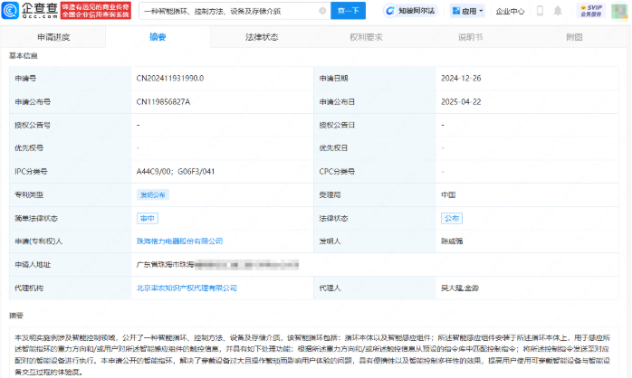This screenshot has width=632, height=378.
Task: Click the 申请人地址 label cell
Action: [70, 264]
